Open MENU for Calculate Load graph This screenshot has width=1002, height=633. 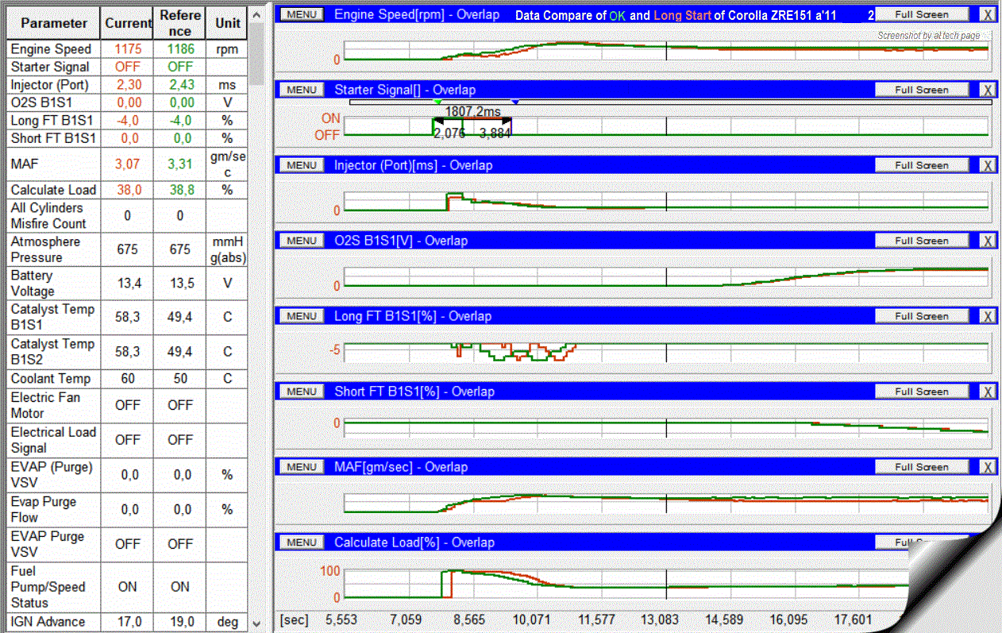pos(302,542)
